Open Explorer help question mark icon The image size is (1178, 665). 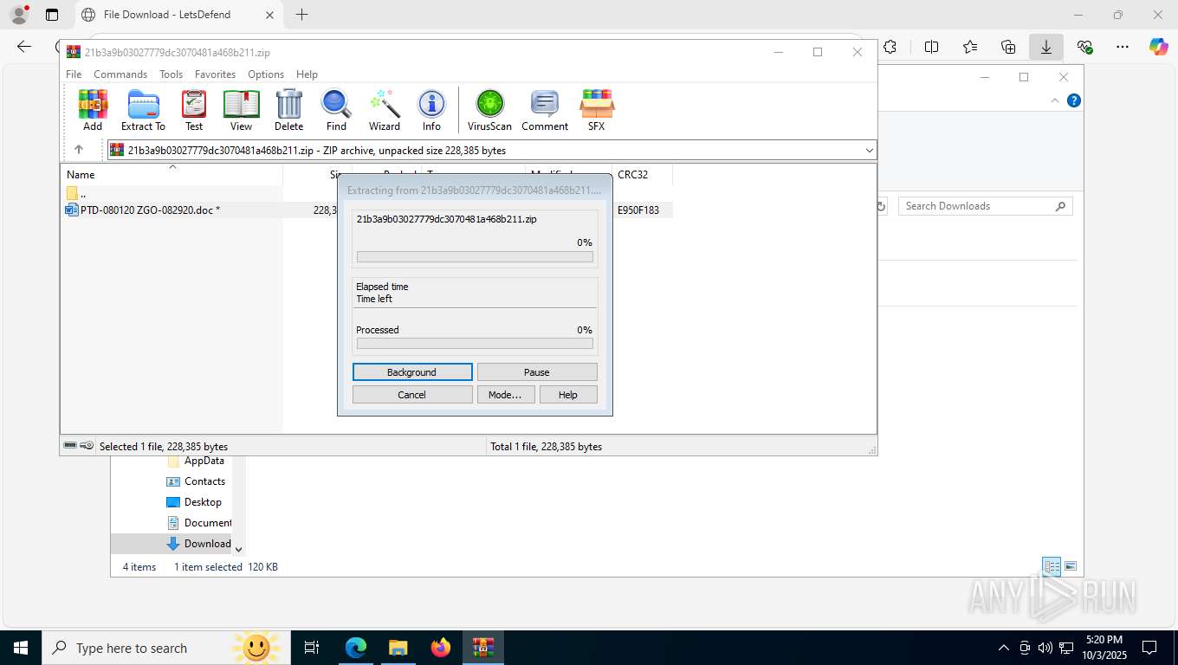click(x=1074, y=100)
